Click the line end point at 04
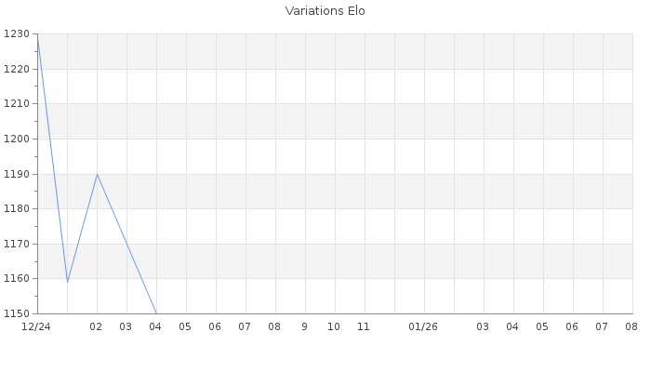The width and height of the screenshot is (651, 372). (x=156, y=313)
